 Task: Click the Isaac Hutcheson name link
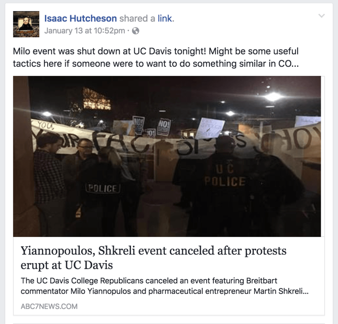[x=81, y=18]
